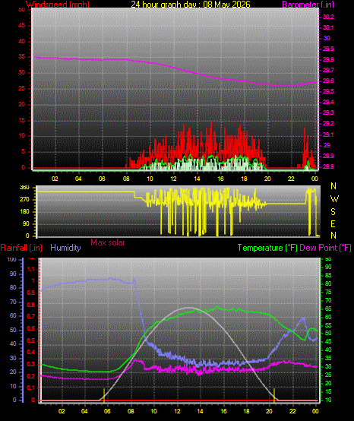Screen dimensions: 354x421
Task: Select the '180' wind direction axis value
Action: click(24, 211)
